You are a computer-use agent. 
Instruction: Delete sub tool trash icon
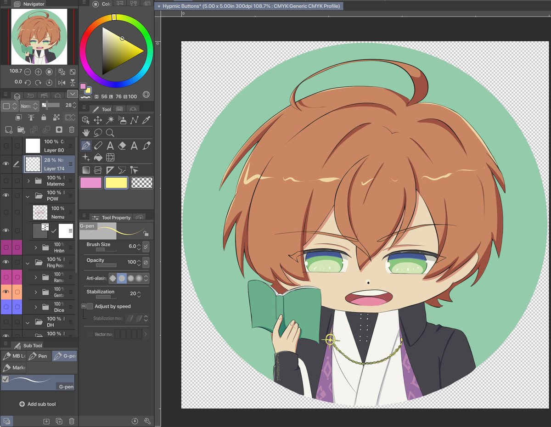[72, 421]
